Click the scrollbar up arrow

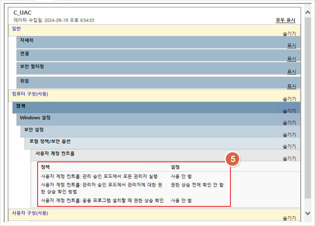pyautogui.click(x=308, y=12)
